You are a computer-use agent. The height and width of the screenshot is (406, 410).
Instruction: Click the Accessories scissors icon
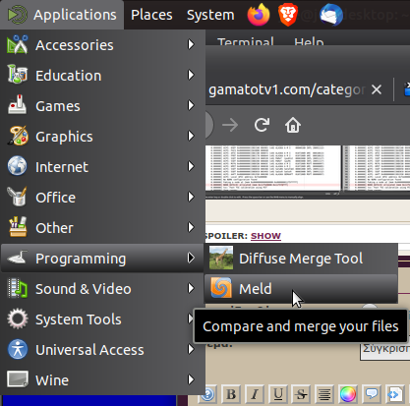18,44
